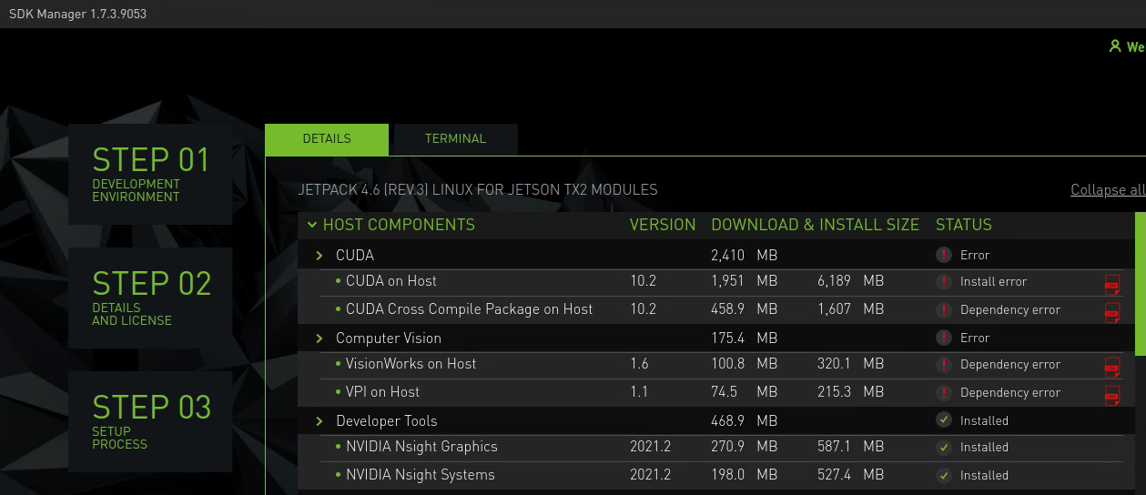The height and width of the screenshot is (495, 1146).
Task: Click the SDK Manager 1.7.3.9053 window title
Action: pyautogui.click(x=77, y=15)
